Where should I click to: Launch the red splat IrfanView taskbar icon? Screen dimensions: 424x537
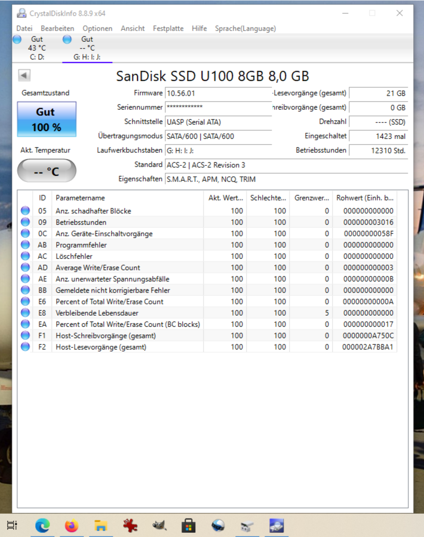coord(130,525)
